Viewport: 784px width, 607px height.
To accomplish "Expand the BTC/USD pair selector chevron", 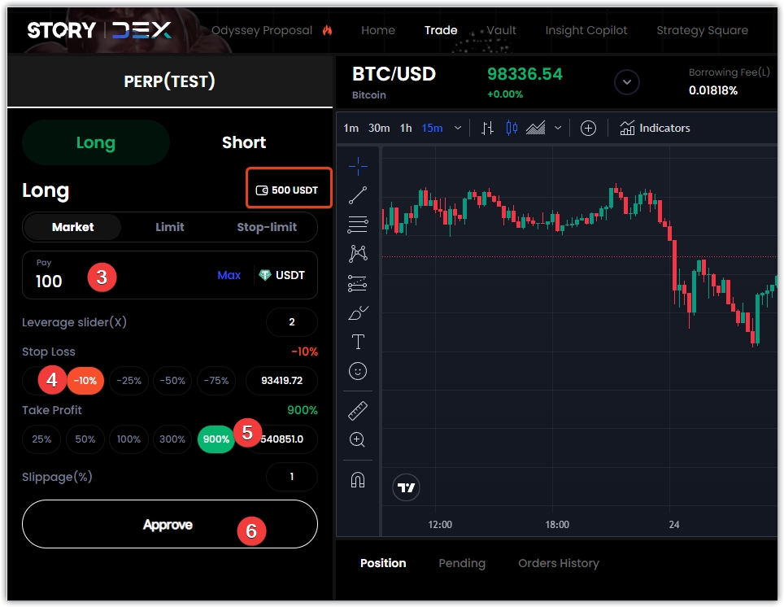I will point(626,82).
